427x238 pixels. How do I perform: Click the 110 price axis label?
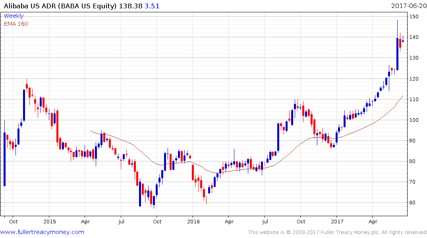pyautogui.click(x=414, y=100)
